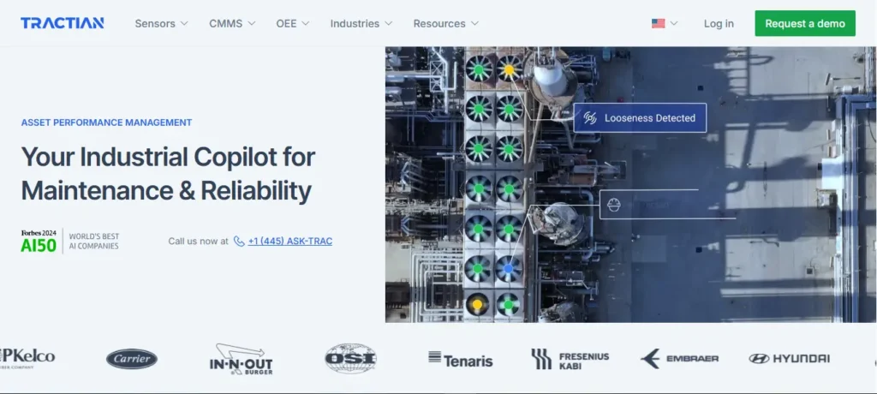Click the industrial plant hero image
The height and width of the screenshot is (394, 877).
[631, 185]
